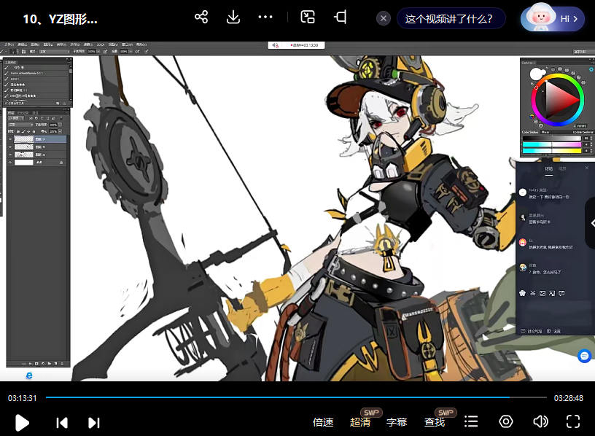This screenshot has height=436, width=595.
Task: Open the Hi assistant avatar button
Action: click(553, 19)
